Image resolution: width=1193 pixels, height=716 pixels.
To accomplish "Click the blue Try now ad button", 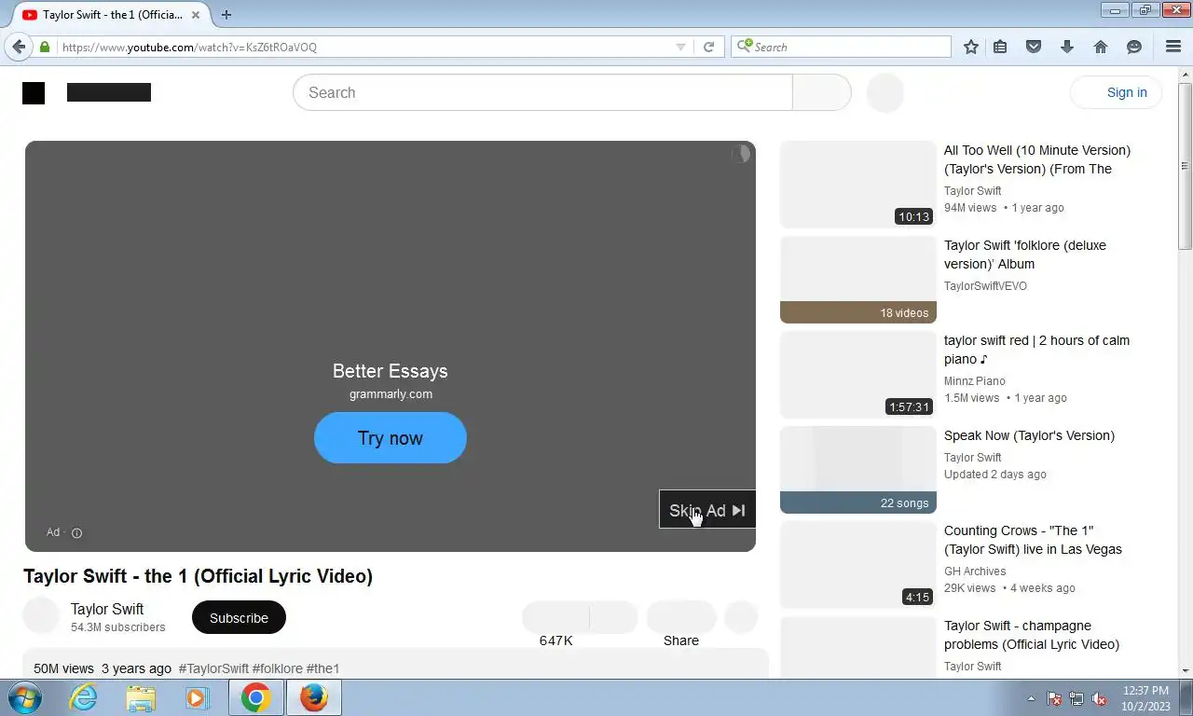I will [x=391, y=438].
